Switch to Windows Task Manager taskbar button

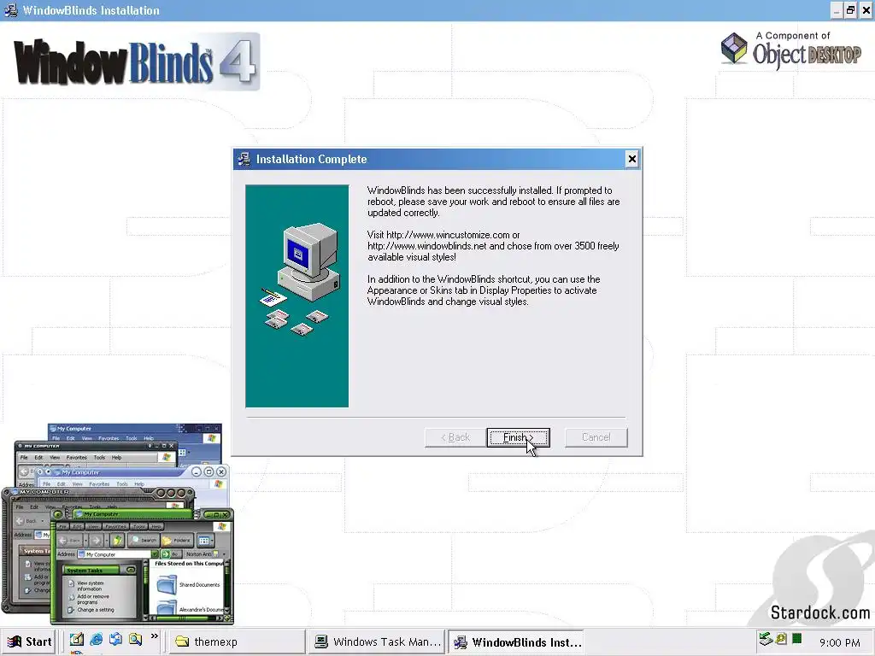[x=377, y=641]
